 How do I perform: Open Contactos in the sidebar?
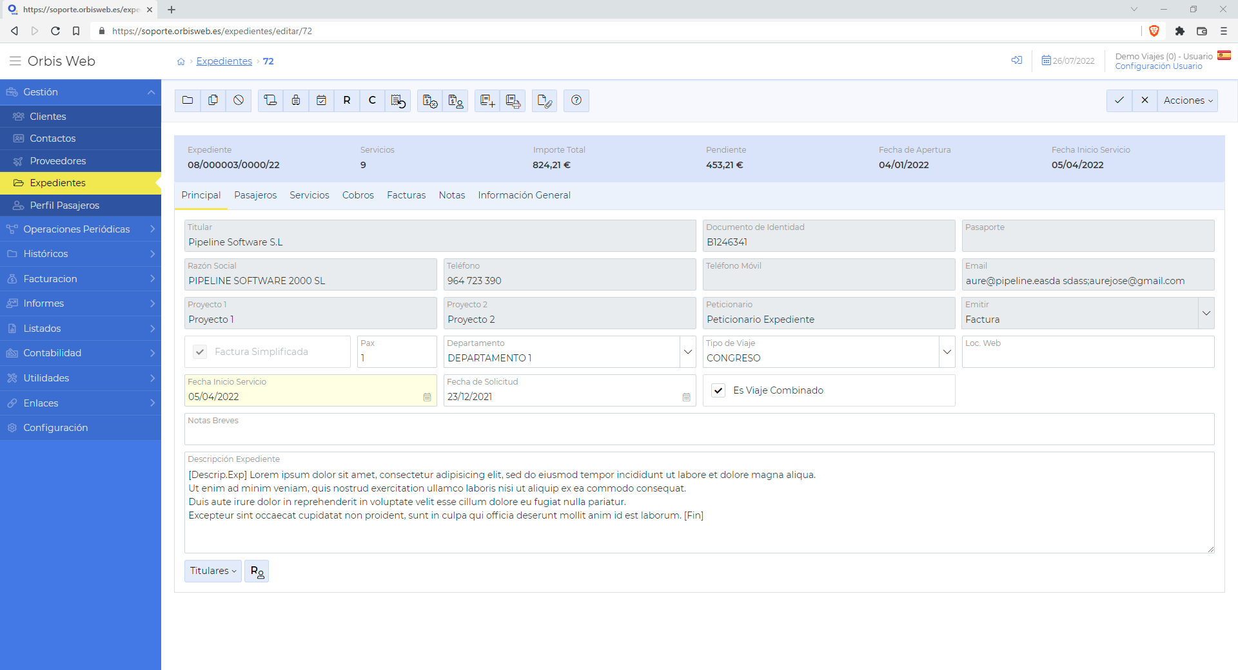81,139
